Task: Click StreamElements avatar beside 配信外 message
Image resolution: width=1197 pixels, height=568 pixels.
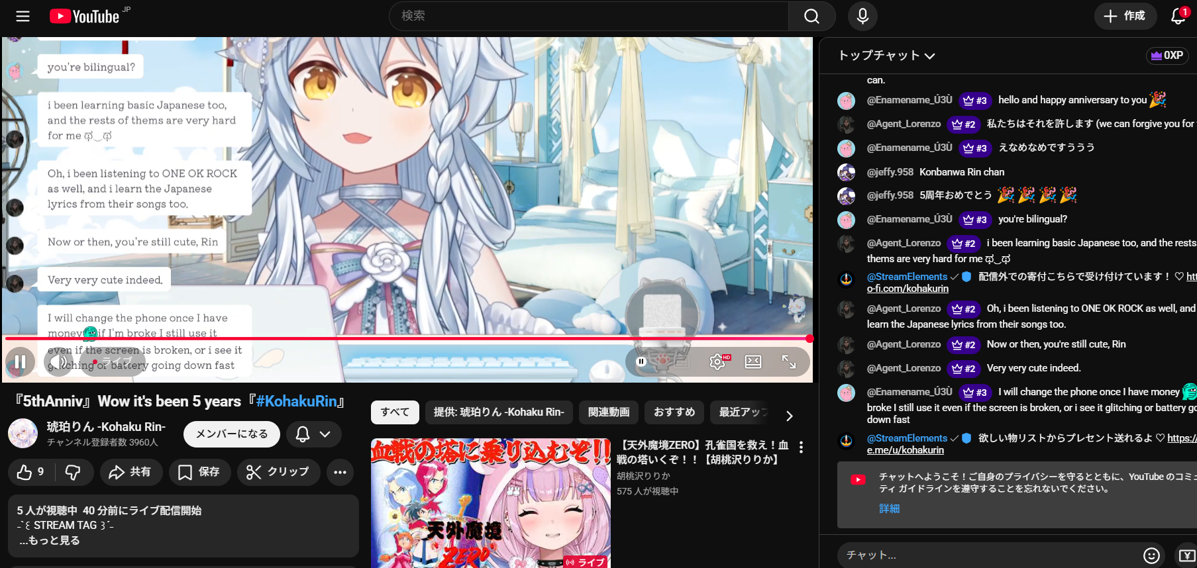Action: pos(847,279)
